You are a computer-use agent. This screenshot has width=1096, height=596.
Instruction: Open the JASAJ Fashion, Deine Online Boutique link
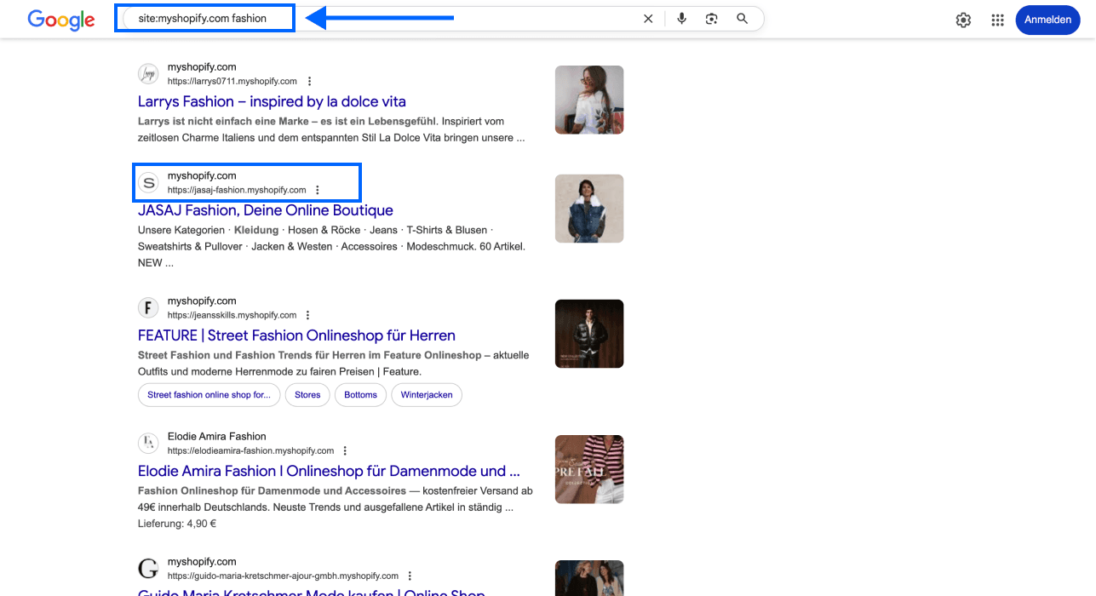pyautogui.click(x=266, y=209)
